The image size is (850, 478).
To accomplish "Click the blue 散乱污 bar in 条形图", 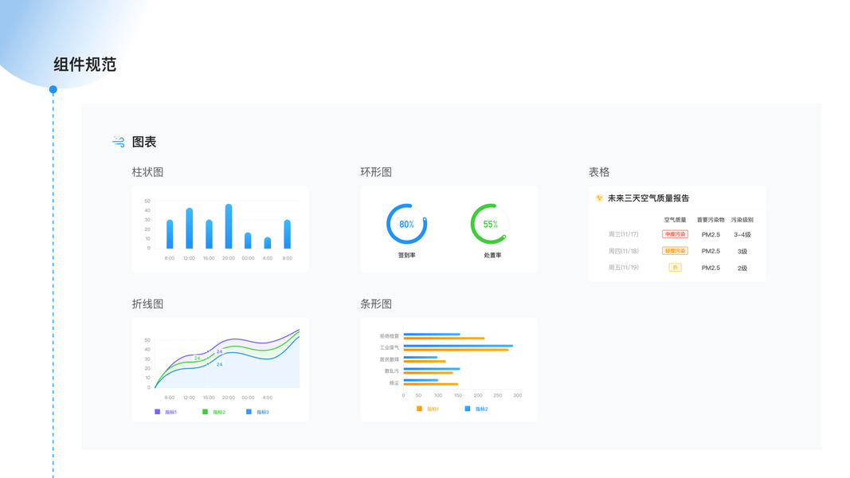I will coord(432,369).
